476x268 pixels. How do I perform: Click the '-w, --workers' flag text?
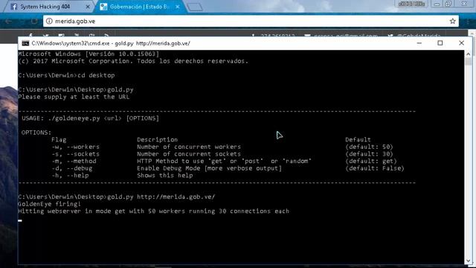pos(75,147)
